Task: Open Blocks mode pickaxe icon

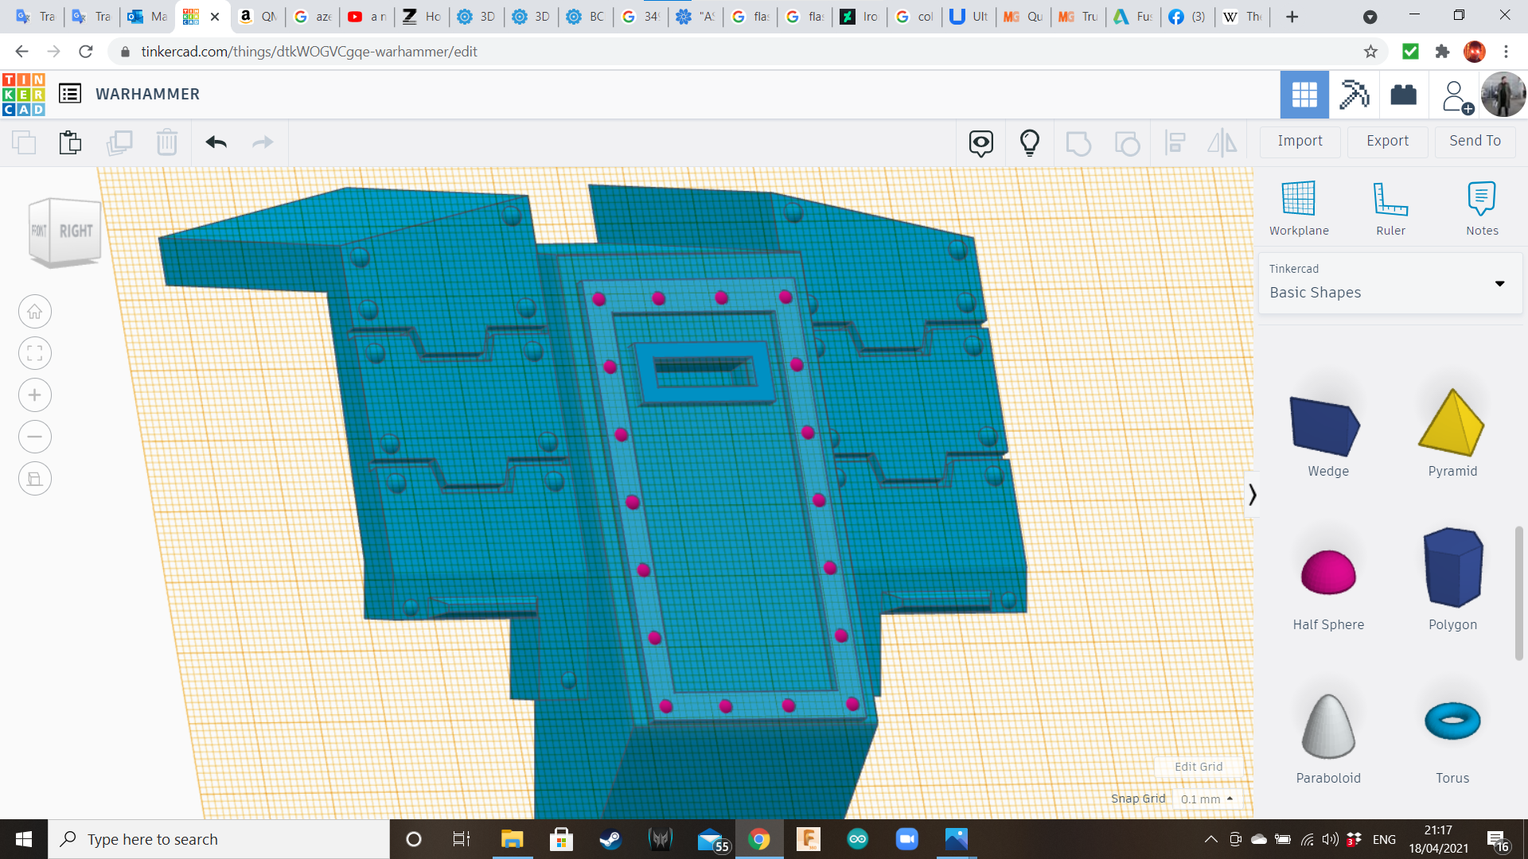Action: (1354, 95)
